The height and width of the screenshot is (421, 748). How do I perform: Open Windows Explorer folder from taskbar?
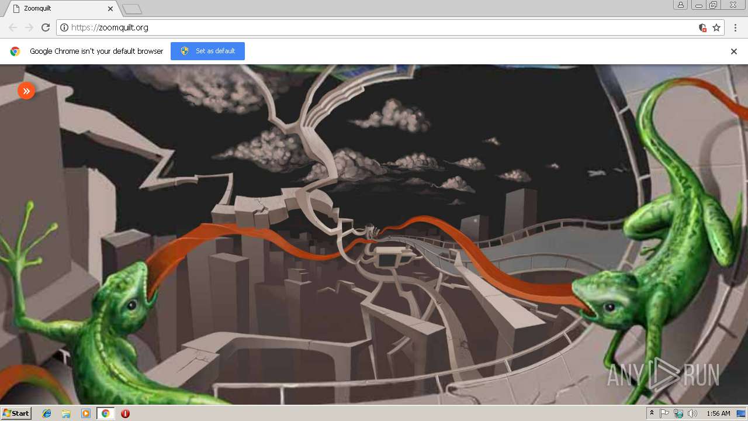click(66, 413)
